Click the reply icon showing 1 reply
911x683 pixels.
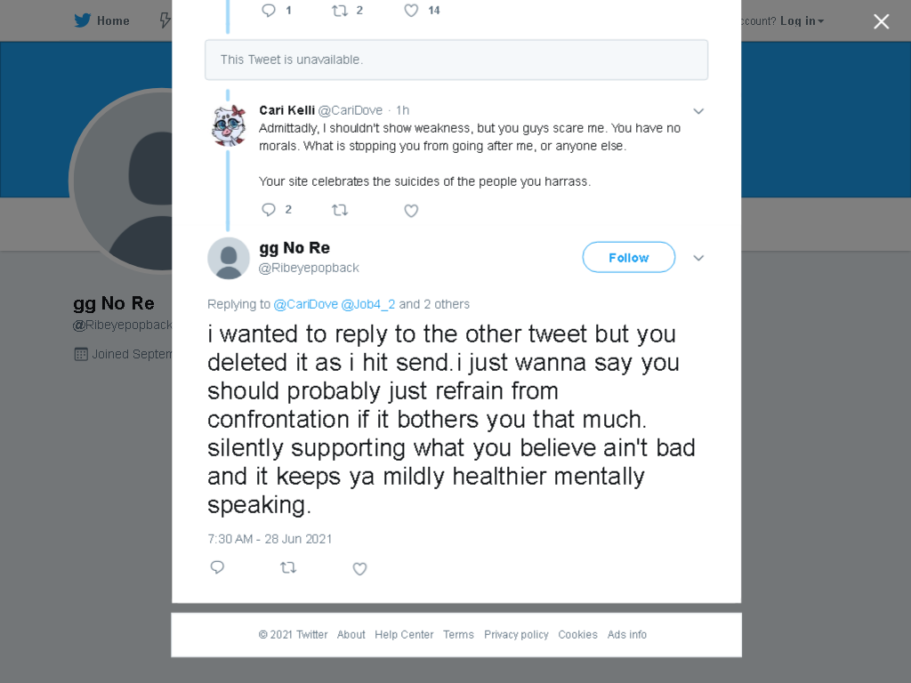coord(269,11)
